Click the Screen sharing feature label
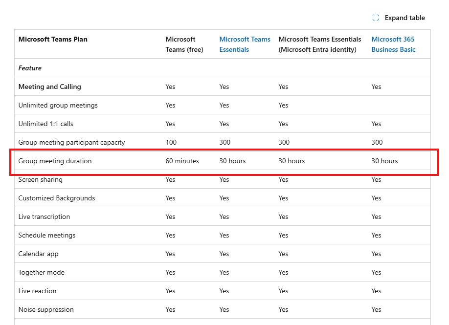The width and height of the screenshot is (449, 325). (x=40, y=179)
